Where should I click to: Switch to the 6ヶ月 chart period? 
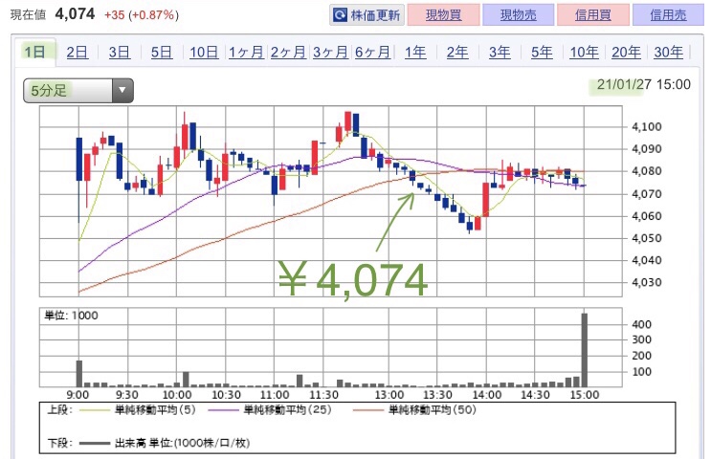click(372, 53)
